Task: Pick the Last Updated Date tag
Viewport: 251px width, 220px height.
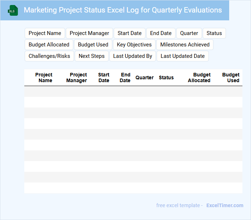Action: pos(182,56)
